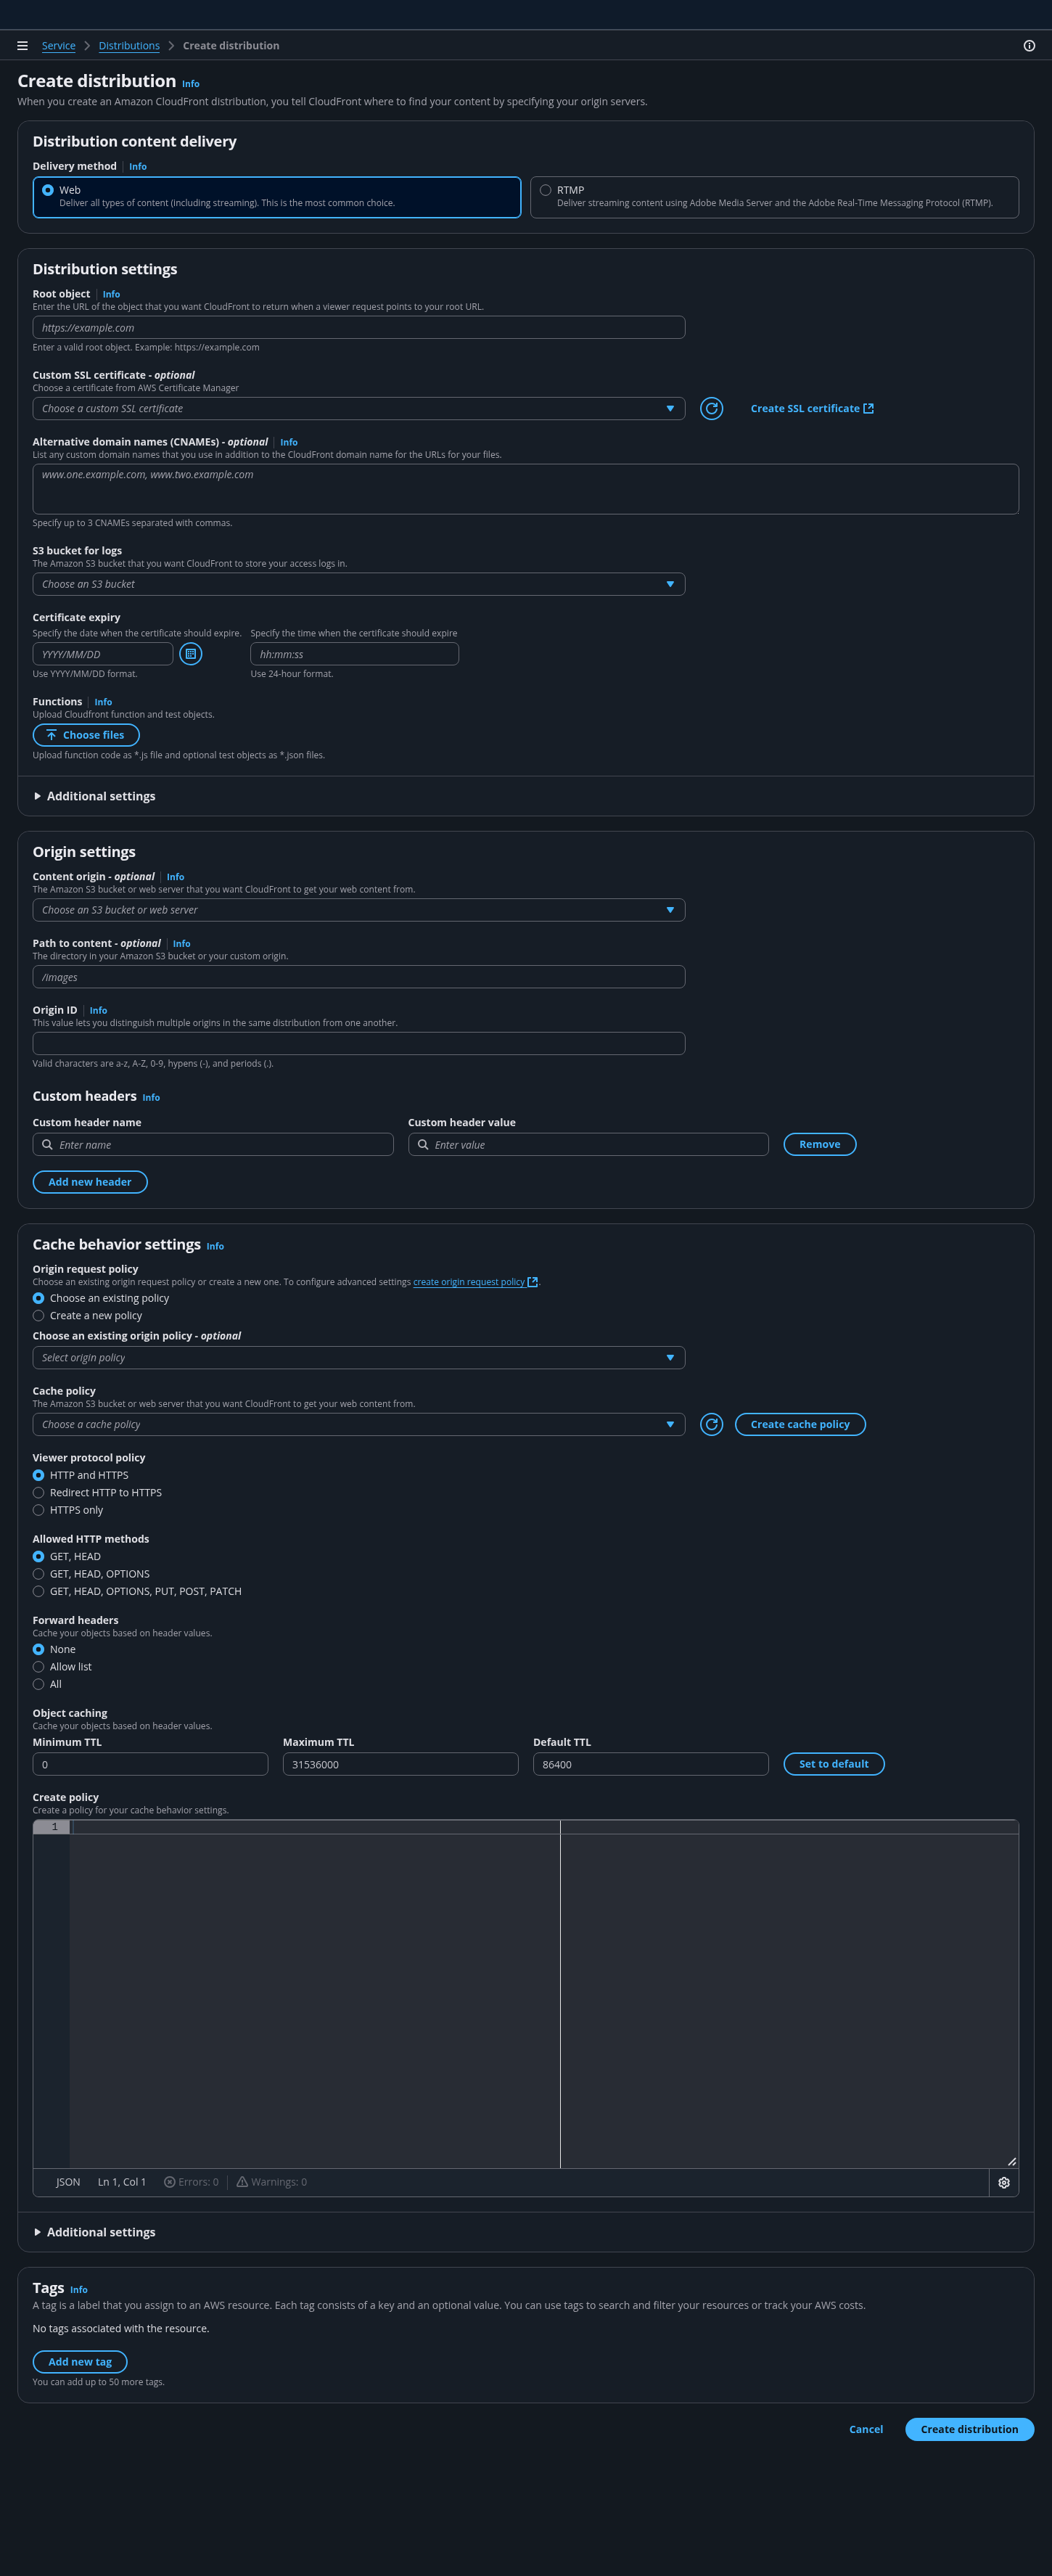Click the Create distribution button
The width and height of the screenshot is (1052, 2576).
(x=968, y=2429)
